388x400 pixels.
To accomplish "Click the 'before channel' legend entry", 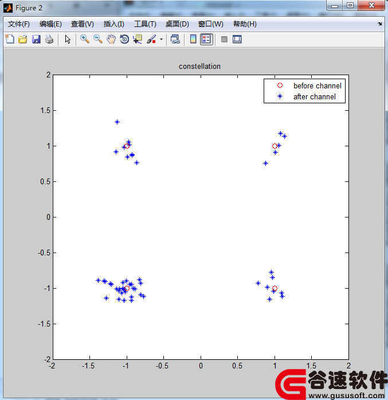I will tap(318, 86).
